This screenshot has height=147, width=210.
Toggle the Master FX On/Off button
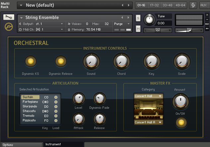point(181,123)
